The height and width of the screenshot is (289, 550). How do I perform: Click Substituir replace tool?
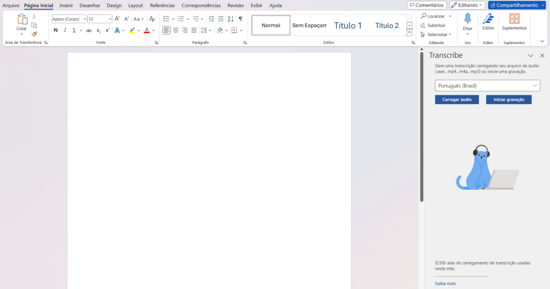click(x=433, y=25)
